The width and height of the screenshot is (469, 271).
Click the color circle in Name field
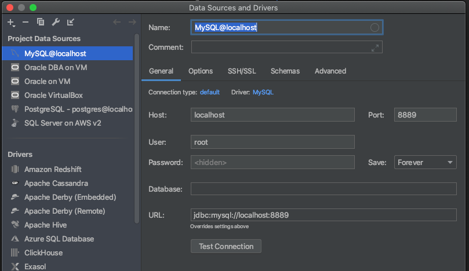375,27
